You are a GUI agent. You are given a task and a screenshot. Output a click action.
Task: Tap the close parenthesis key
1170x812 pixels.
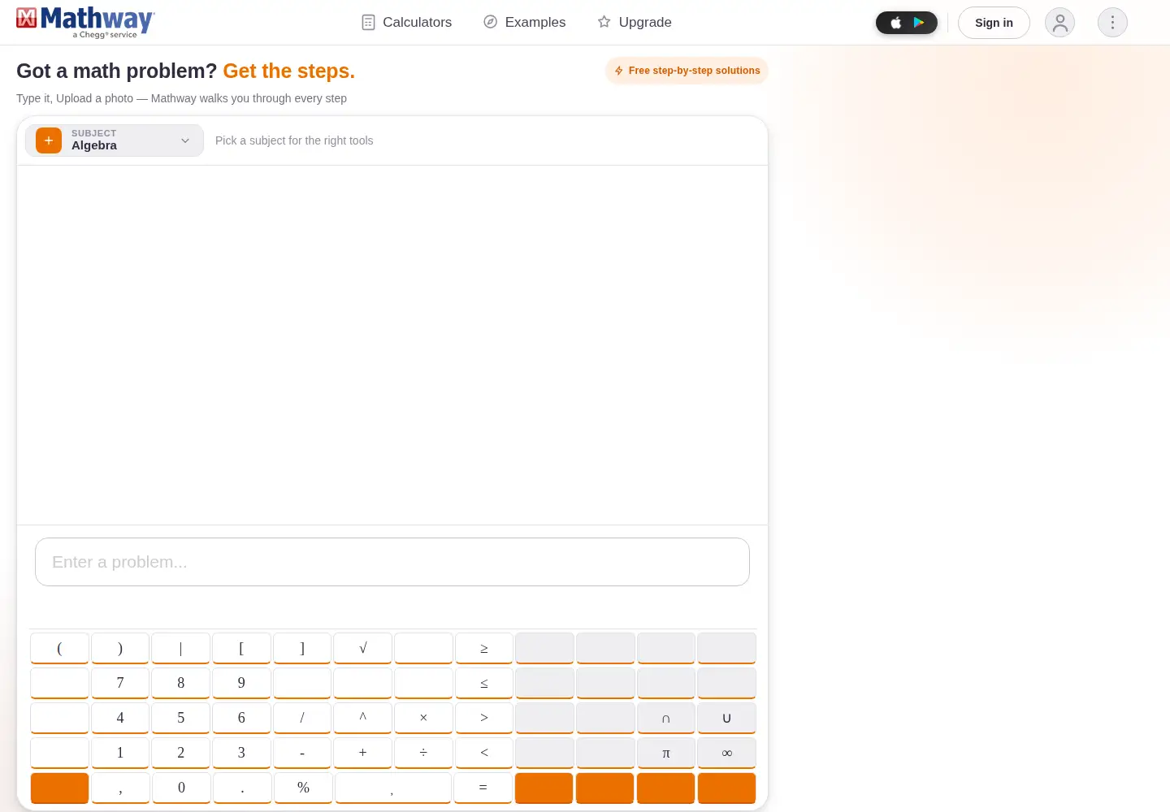(x=120, y=648)
